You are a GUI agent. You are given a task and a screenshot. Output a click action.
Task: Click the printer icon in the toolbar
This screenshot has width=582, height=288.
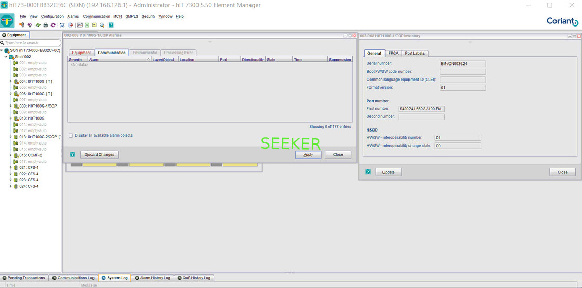45,25
